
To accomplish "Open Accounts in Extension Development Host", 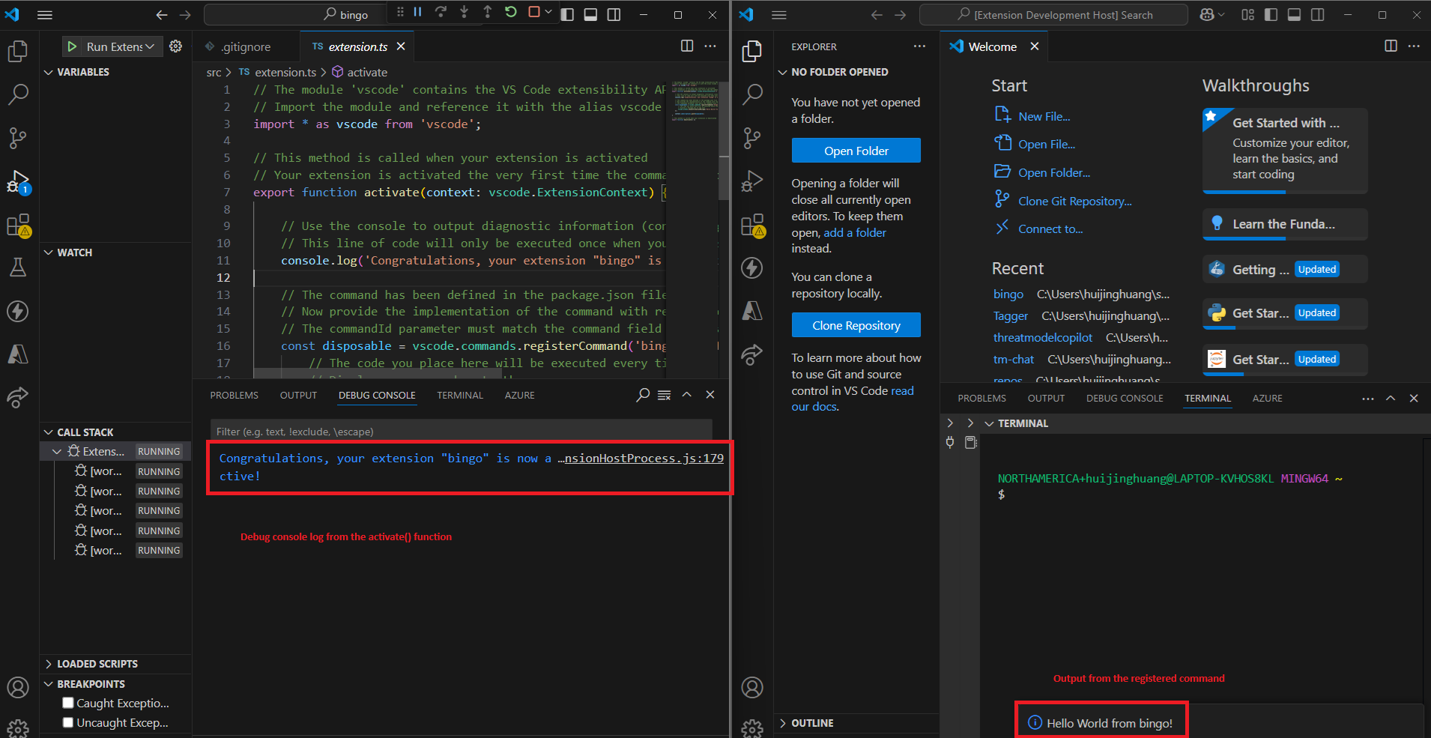I will [752, 687].
